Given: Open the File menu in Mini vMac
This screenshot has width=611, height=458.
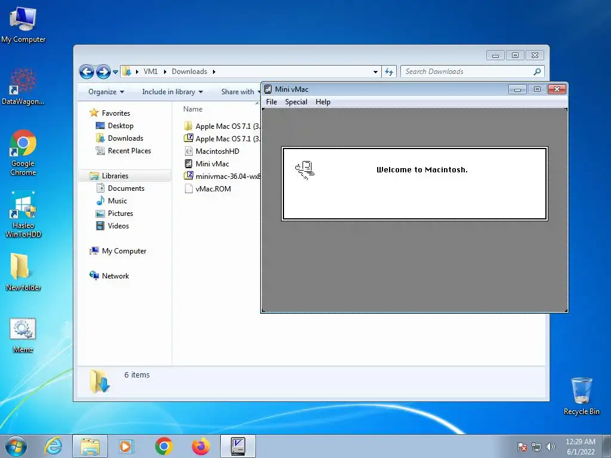Looking at the screenshot, I should [271, 102].
